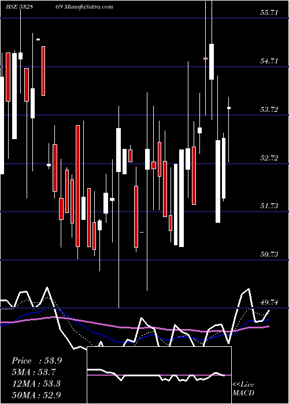This screenshot has width=289, height=404.
Task: Click the 52.72 price axis label
Action: (269, 158)
